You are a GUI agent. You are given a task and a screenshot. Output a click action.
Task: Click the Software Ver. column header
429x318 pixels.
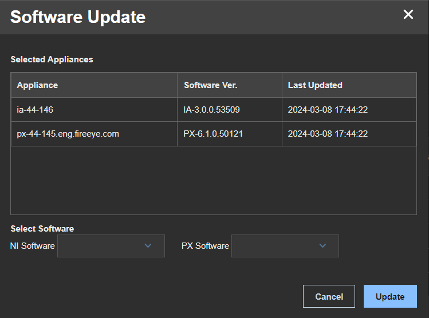(x=230, y=85)
